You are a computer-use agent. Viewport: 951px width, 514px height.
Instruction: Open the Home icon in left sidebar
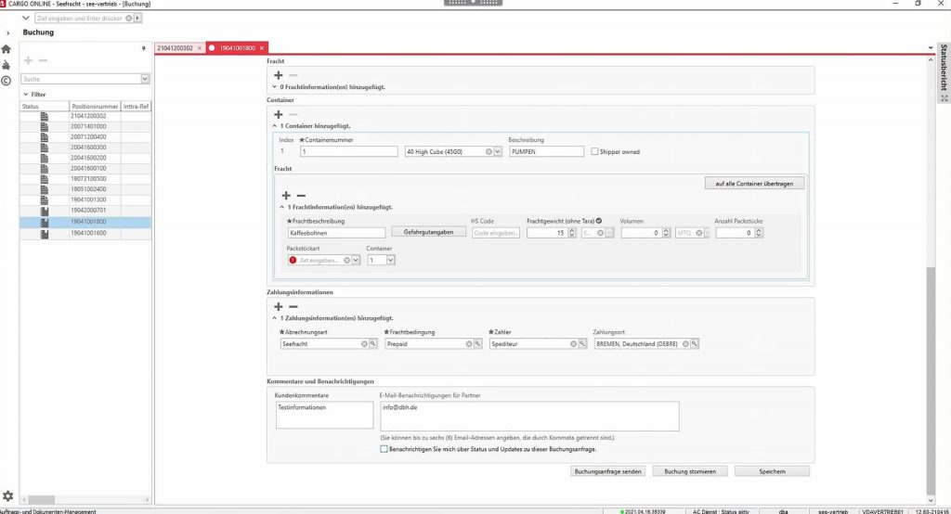(7, 49)
